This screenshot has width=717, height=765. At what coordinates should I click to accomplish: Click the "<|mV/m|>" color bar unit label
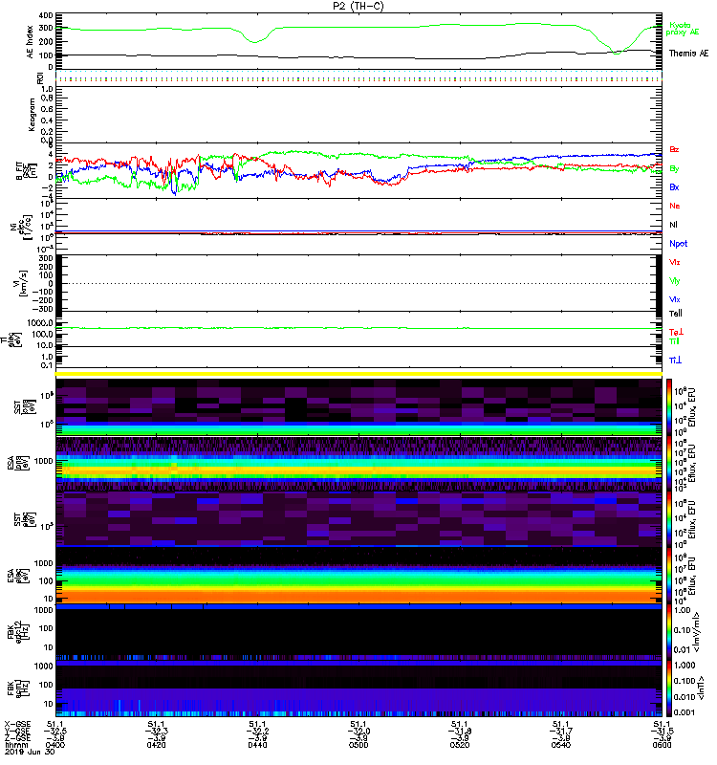pos(697,632)
